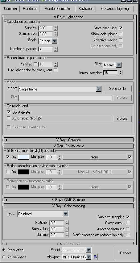The height and width of the screenshot is (263, 140).
Task: Adjust the GI Environment Multiplier spinner
Action: (x=60, y=157)
